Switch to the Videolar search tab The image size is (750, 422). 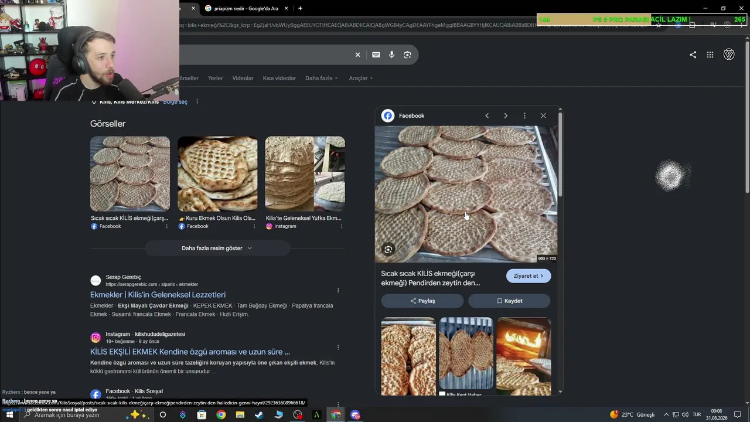click(243, 78)
